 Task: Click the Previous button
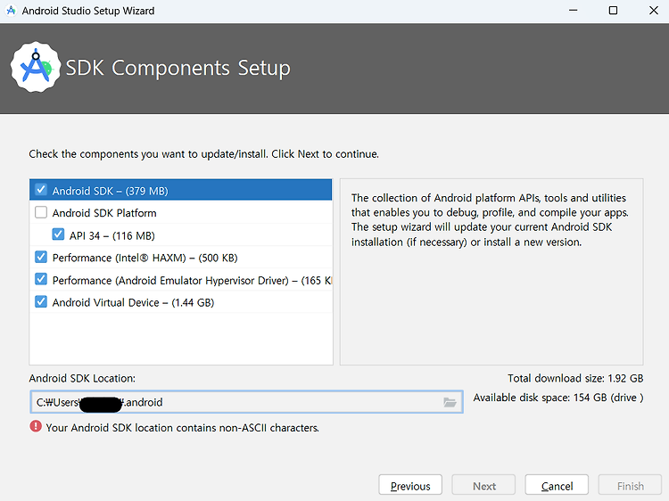click(410, 486)
